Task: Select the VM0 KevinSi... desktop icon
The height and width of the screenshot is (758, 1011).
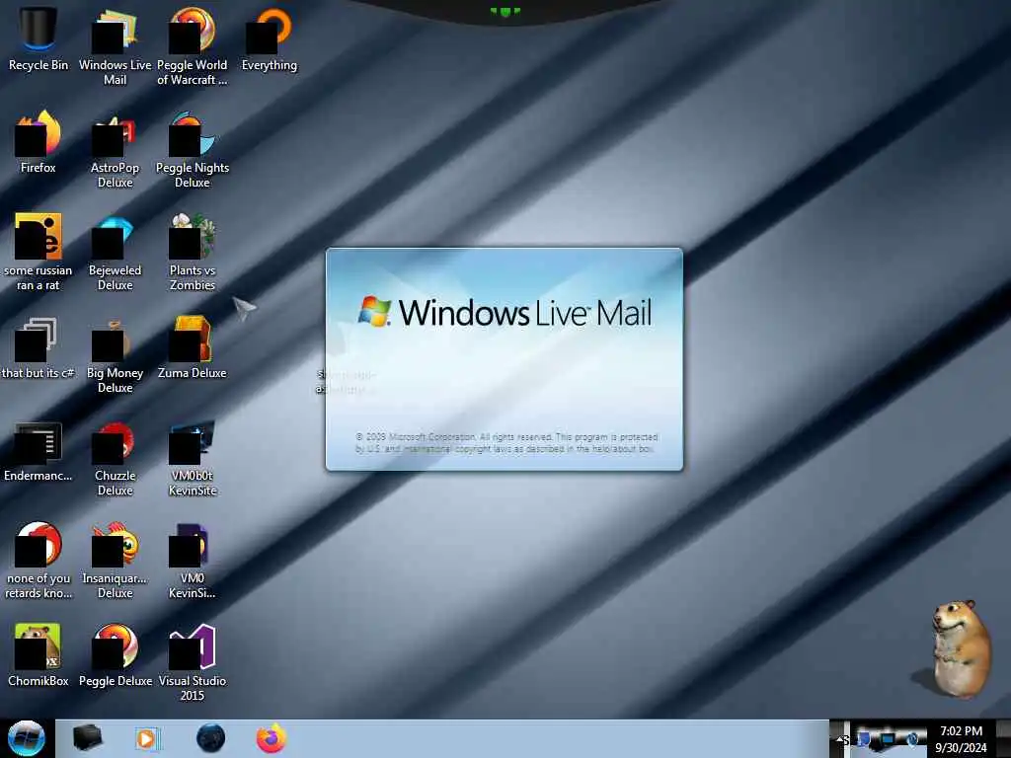Action: pyautogui.click(x=193, y=561)
